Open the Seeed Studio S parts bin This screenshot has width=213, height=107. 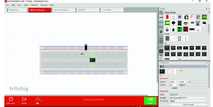point(161,42)
